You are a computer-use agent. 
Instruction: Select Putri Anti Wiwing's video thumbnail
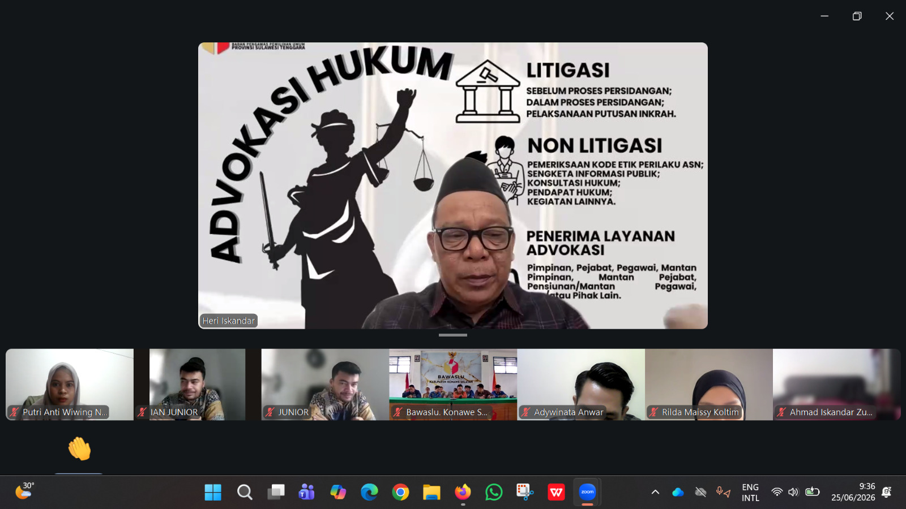[70, 385]
